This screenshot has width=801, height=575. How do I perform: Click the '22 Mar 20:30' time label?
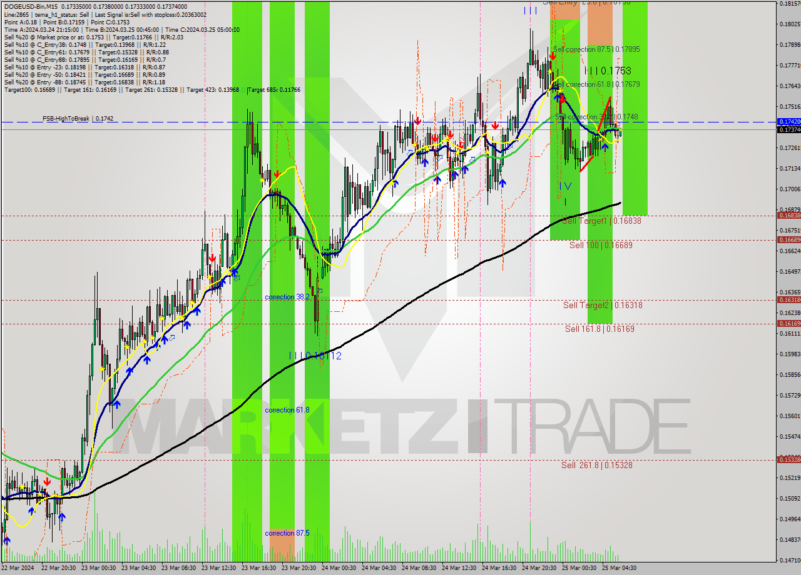tap(59, 568)
